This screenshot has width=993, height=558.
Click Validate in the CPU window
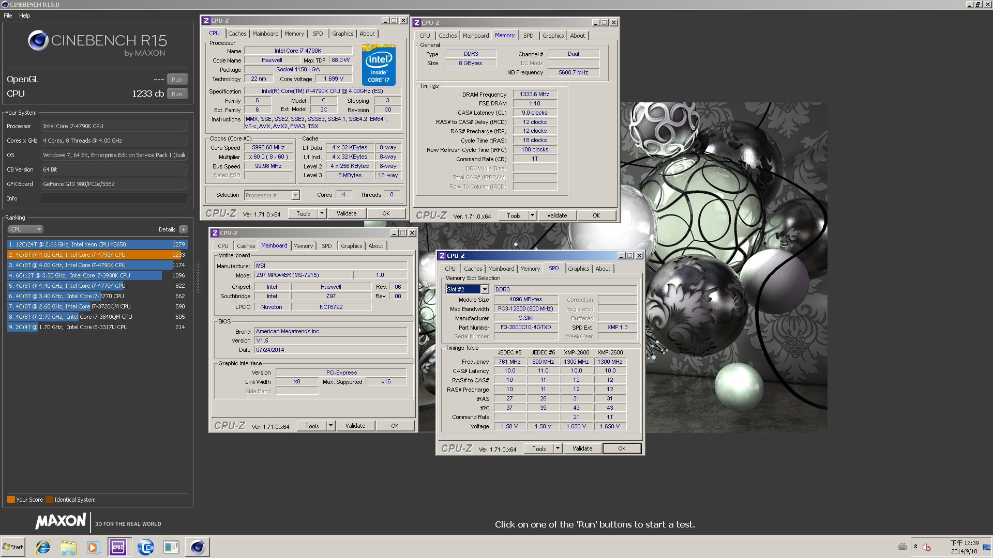coord(347,213)
